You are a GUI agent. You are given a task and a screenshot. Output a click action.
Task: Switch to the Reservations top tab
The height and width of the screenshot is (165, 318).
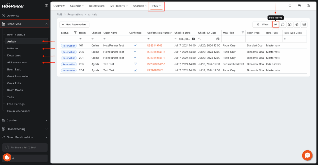(x=97, y=6)
